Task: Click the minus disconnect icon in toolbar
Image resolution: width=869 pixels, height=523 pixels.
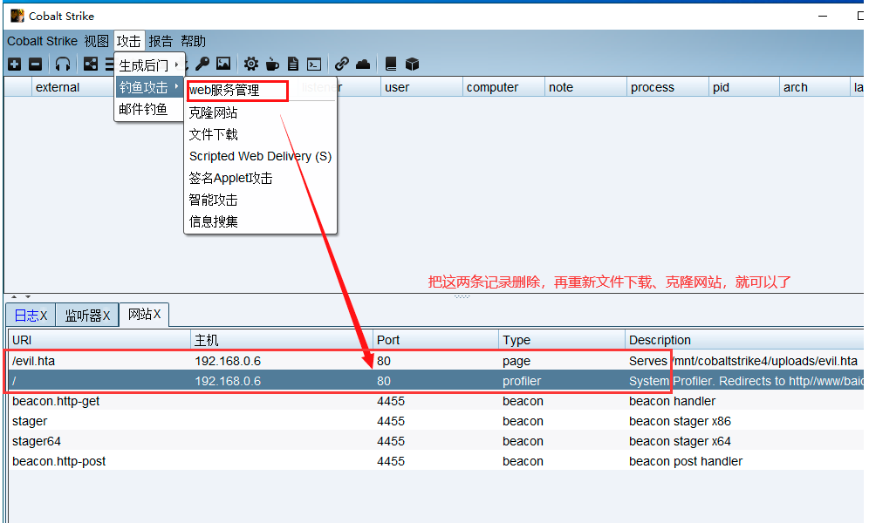Action: (x=35, y=64)
